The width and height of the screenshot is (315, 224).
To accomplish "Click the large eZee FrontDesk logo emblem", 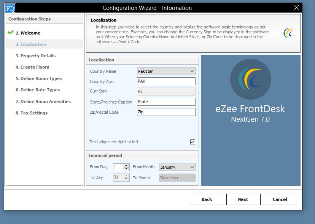I will click(250, 79).
